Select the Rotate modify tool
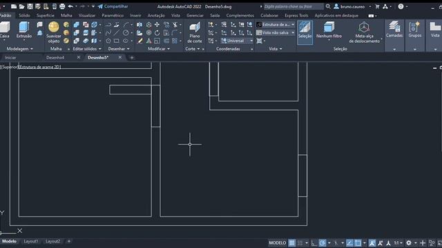Screen dimensions: 442x248 click(157, 33)
